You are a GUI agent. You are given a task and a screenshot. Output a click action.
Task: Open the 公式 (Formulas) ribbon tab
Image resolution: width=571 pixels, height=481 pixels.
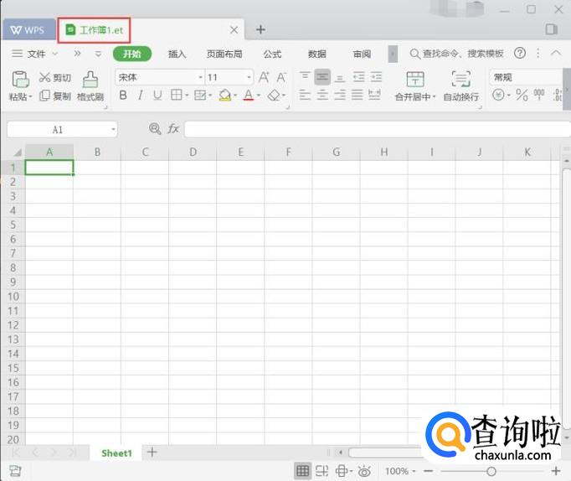coord(272,54)
